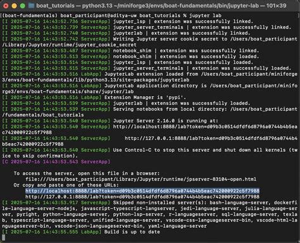Click the boat_tutorials folder icon in title bar

tap(31, 6)
